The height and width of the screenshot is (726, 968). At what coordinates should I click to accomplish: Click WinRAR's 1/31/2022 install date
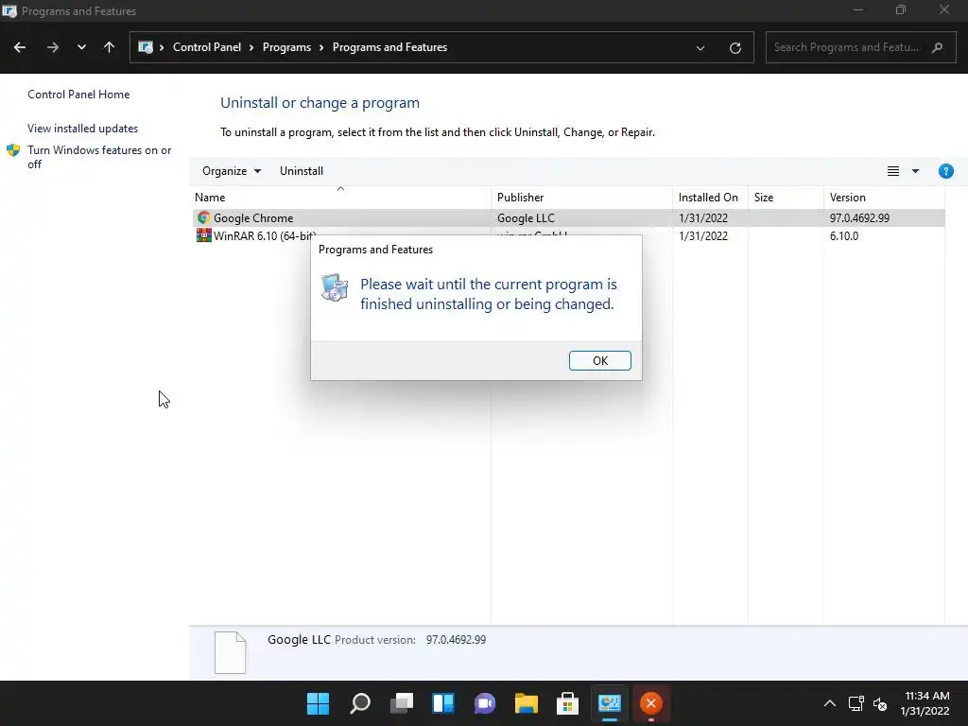pyautogui.click(x=703, y=235)
